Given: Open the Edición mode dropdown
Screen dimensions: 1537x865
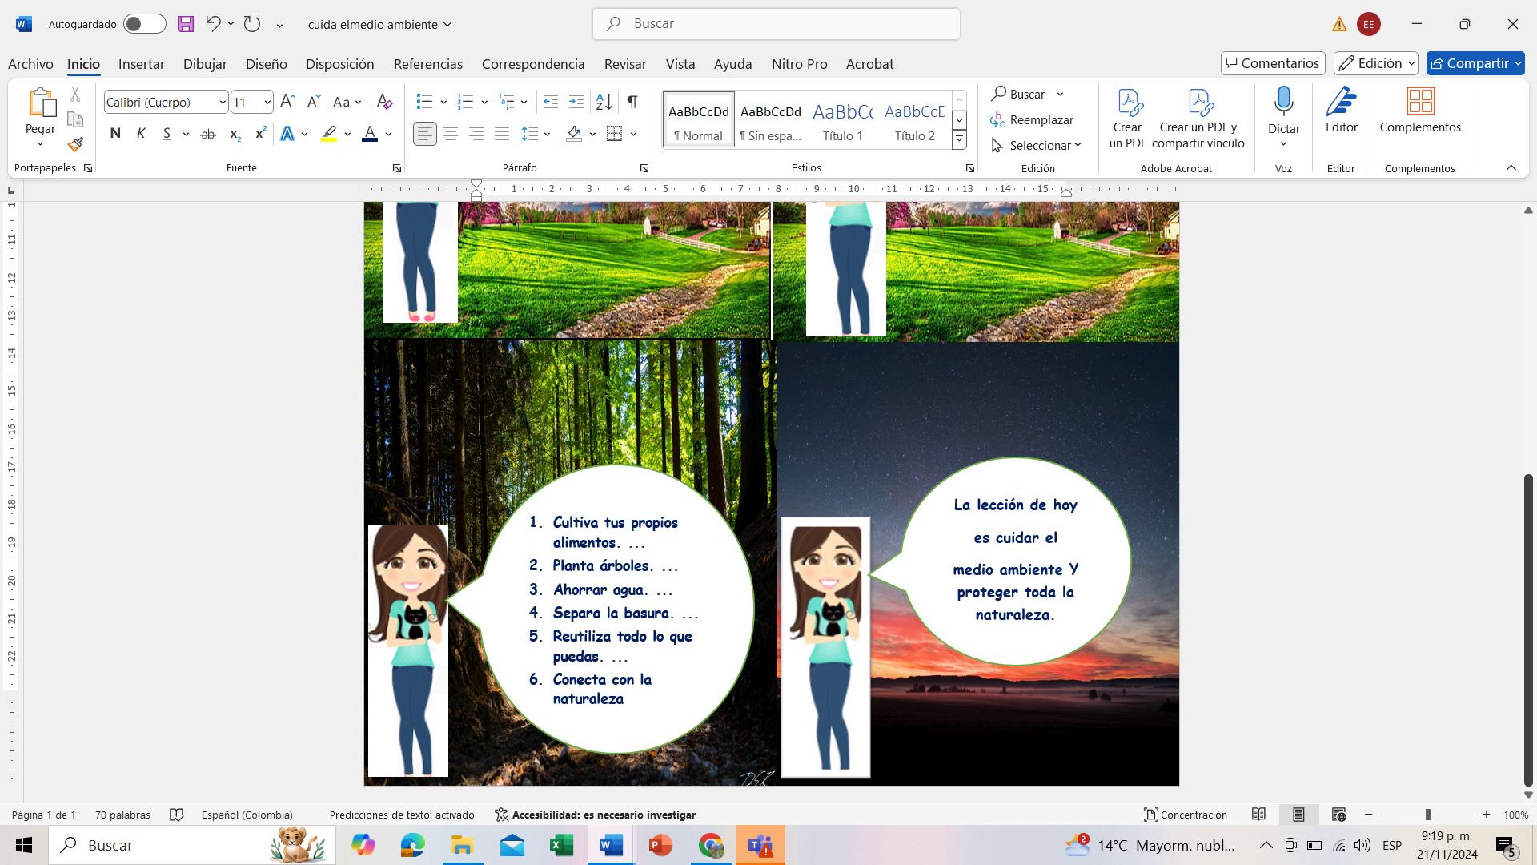Looking at the screenshot, I should [x=1375, y=63].
